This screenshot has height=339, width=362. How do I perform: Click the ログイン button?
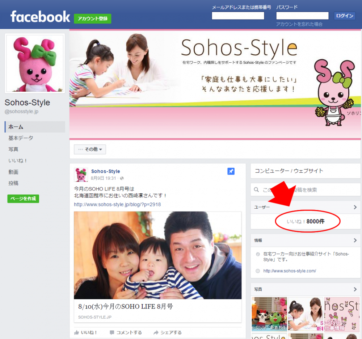345,16
